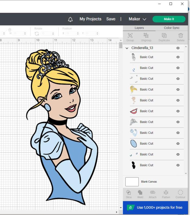Screen dimensions: 190x215
Task: Select the blue oval earring layer thumbnail
Action: click(x=134, y=144)
